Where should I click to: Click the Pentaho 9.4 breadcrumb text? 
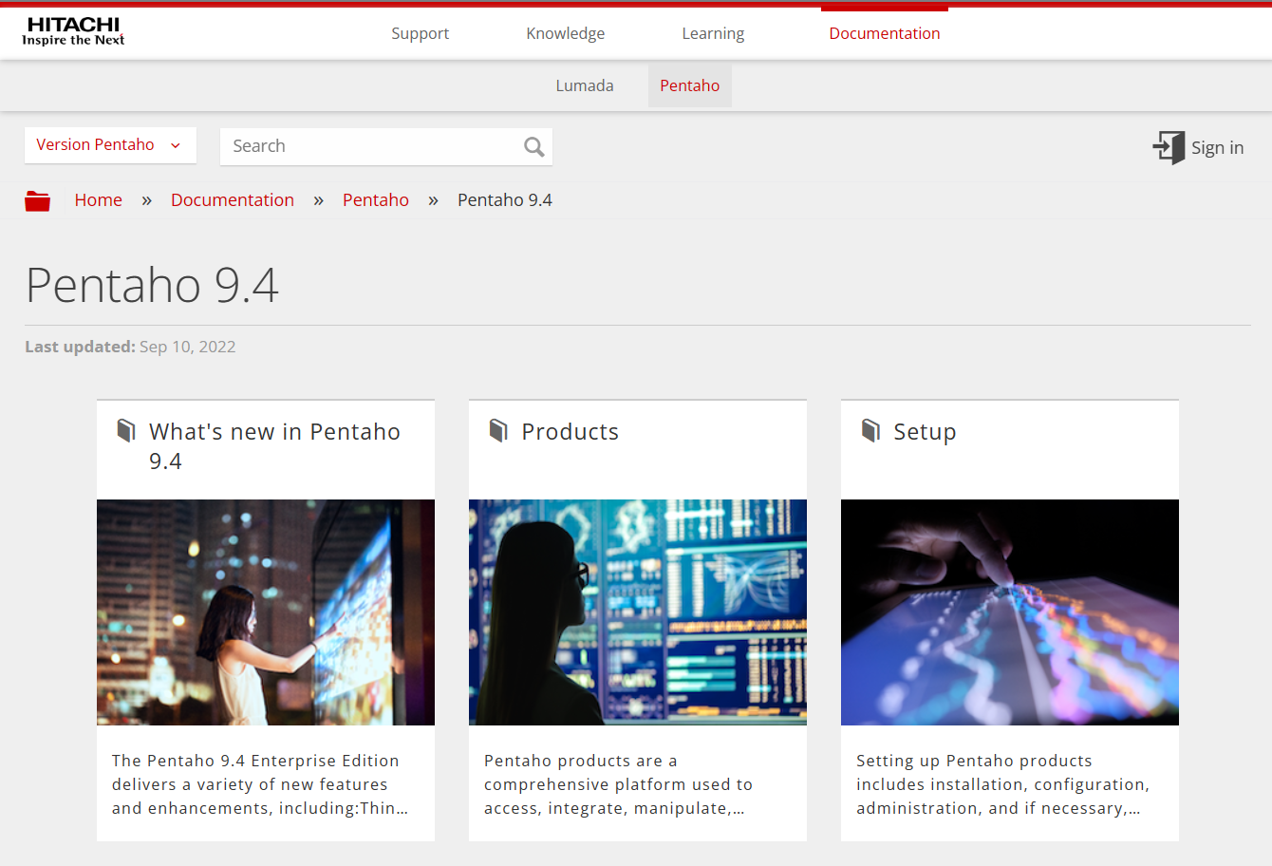coord(505,200)
